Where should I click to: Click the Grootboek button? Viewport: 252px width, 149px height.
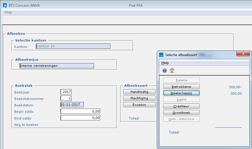181,112
